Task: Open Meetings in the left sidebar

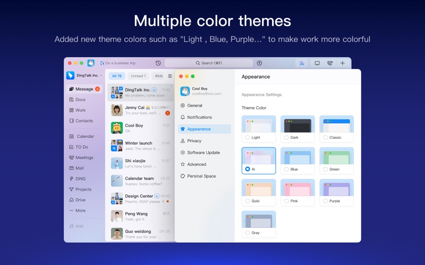Action: coord(84,157)
